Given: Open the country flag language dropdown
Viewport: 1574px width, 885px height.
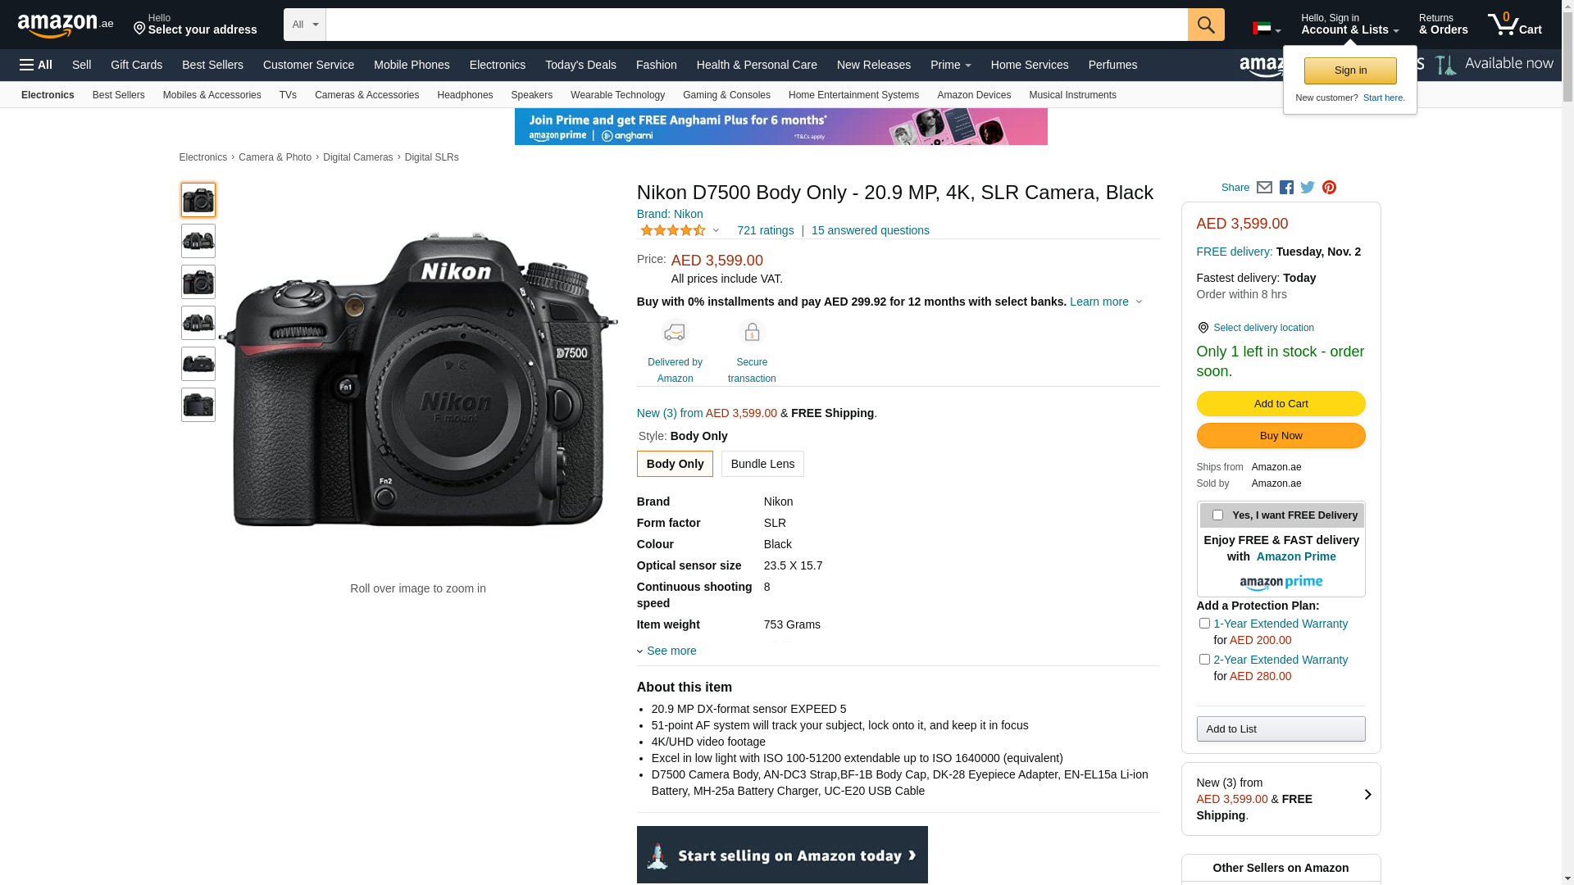Looking at the screenshot, I should pyautogui.click(x=1266, y=29).
